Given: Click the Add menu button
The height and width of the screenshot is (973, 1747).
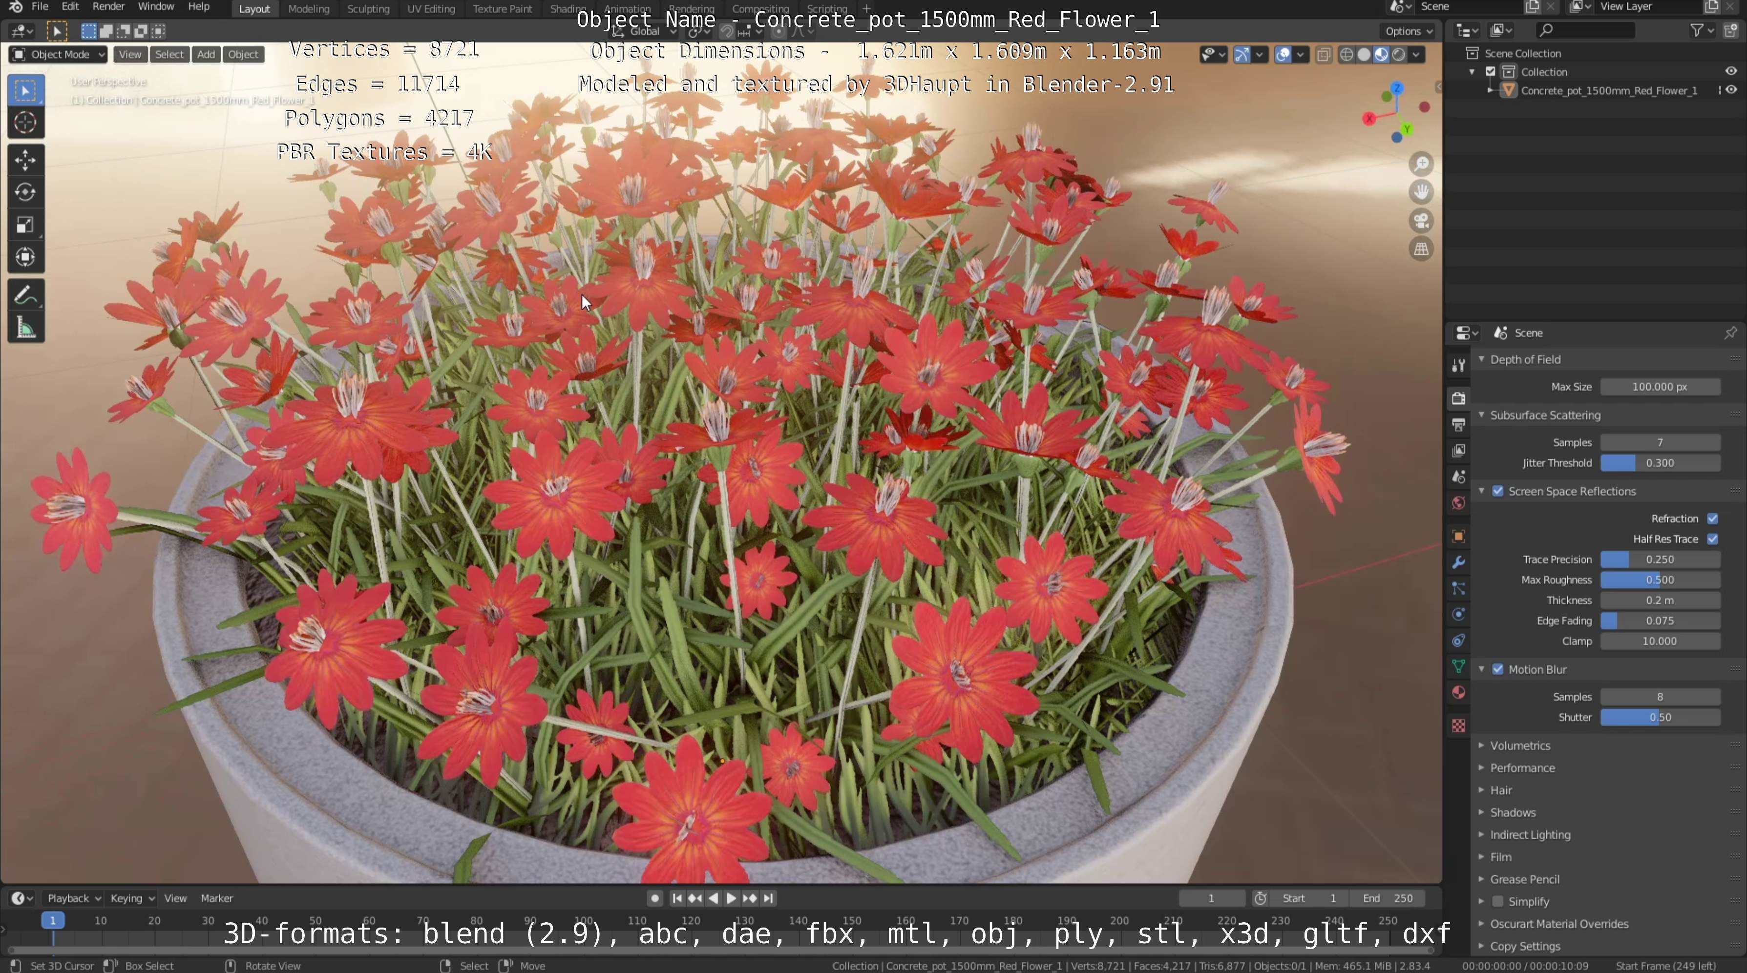Looking at the screenshot, I should coord(206,55).
